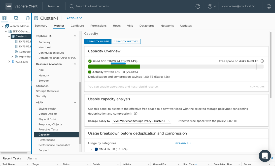This screenshot has width=275, height=166.
Task: Open the Networks tab
Action: click(x=167, y=26)
